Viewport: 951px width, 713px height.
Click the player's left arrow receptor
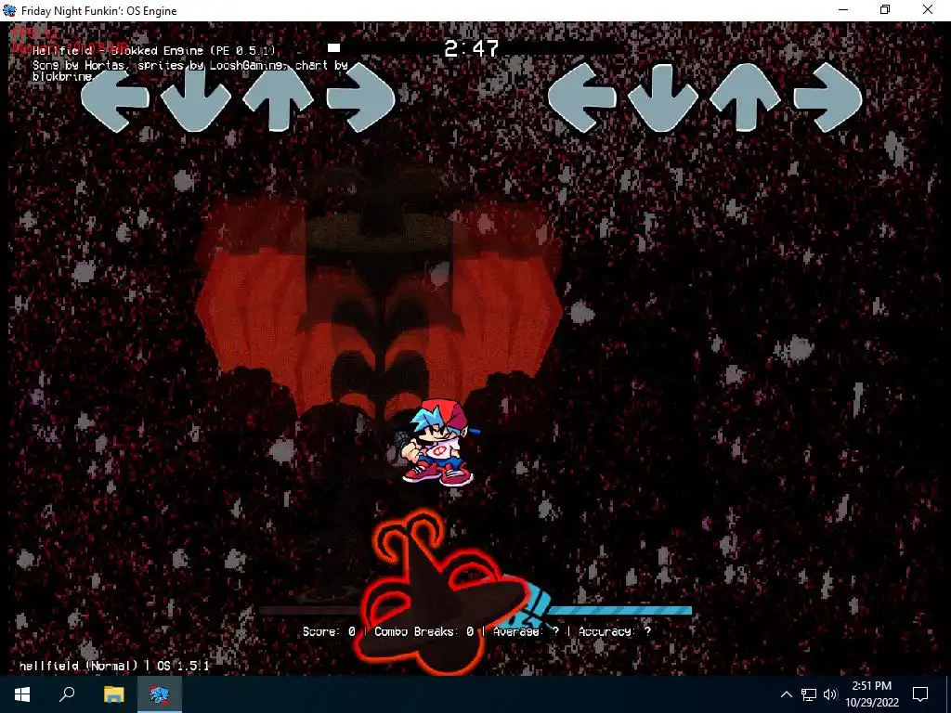(582, 98)
